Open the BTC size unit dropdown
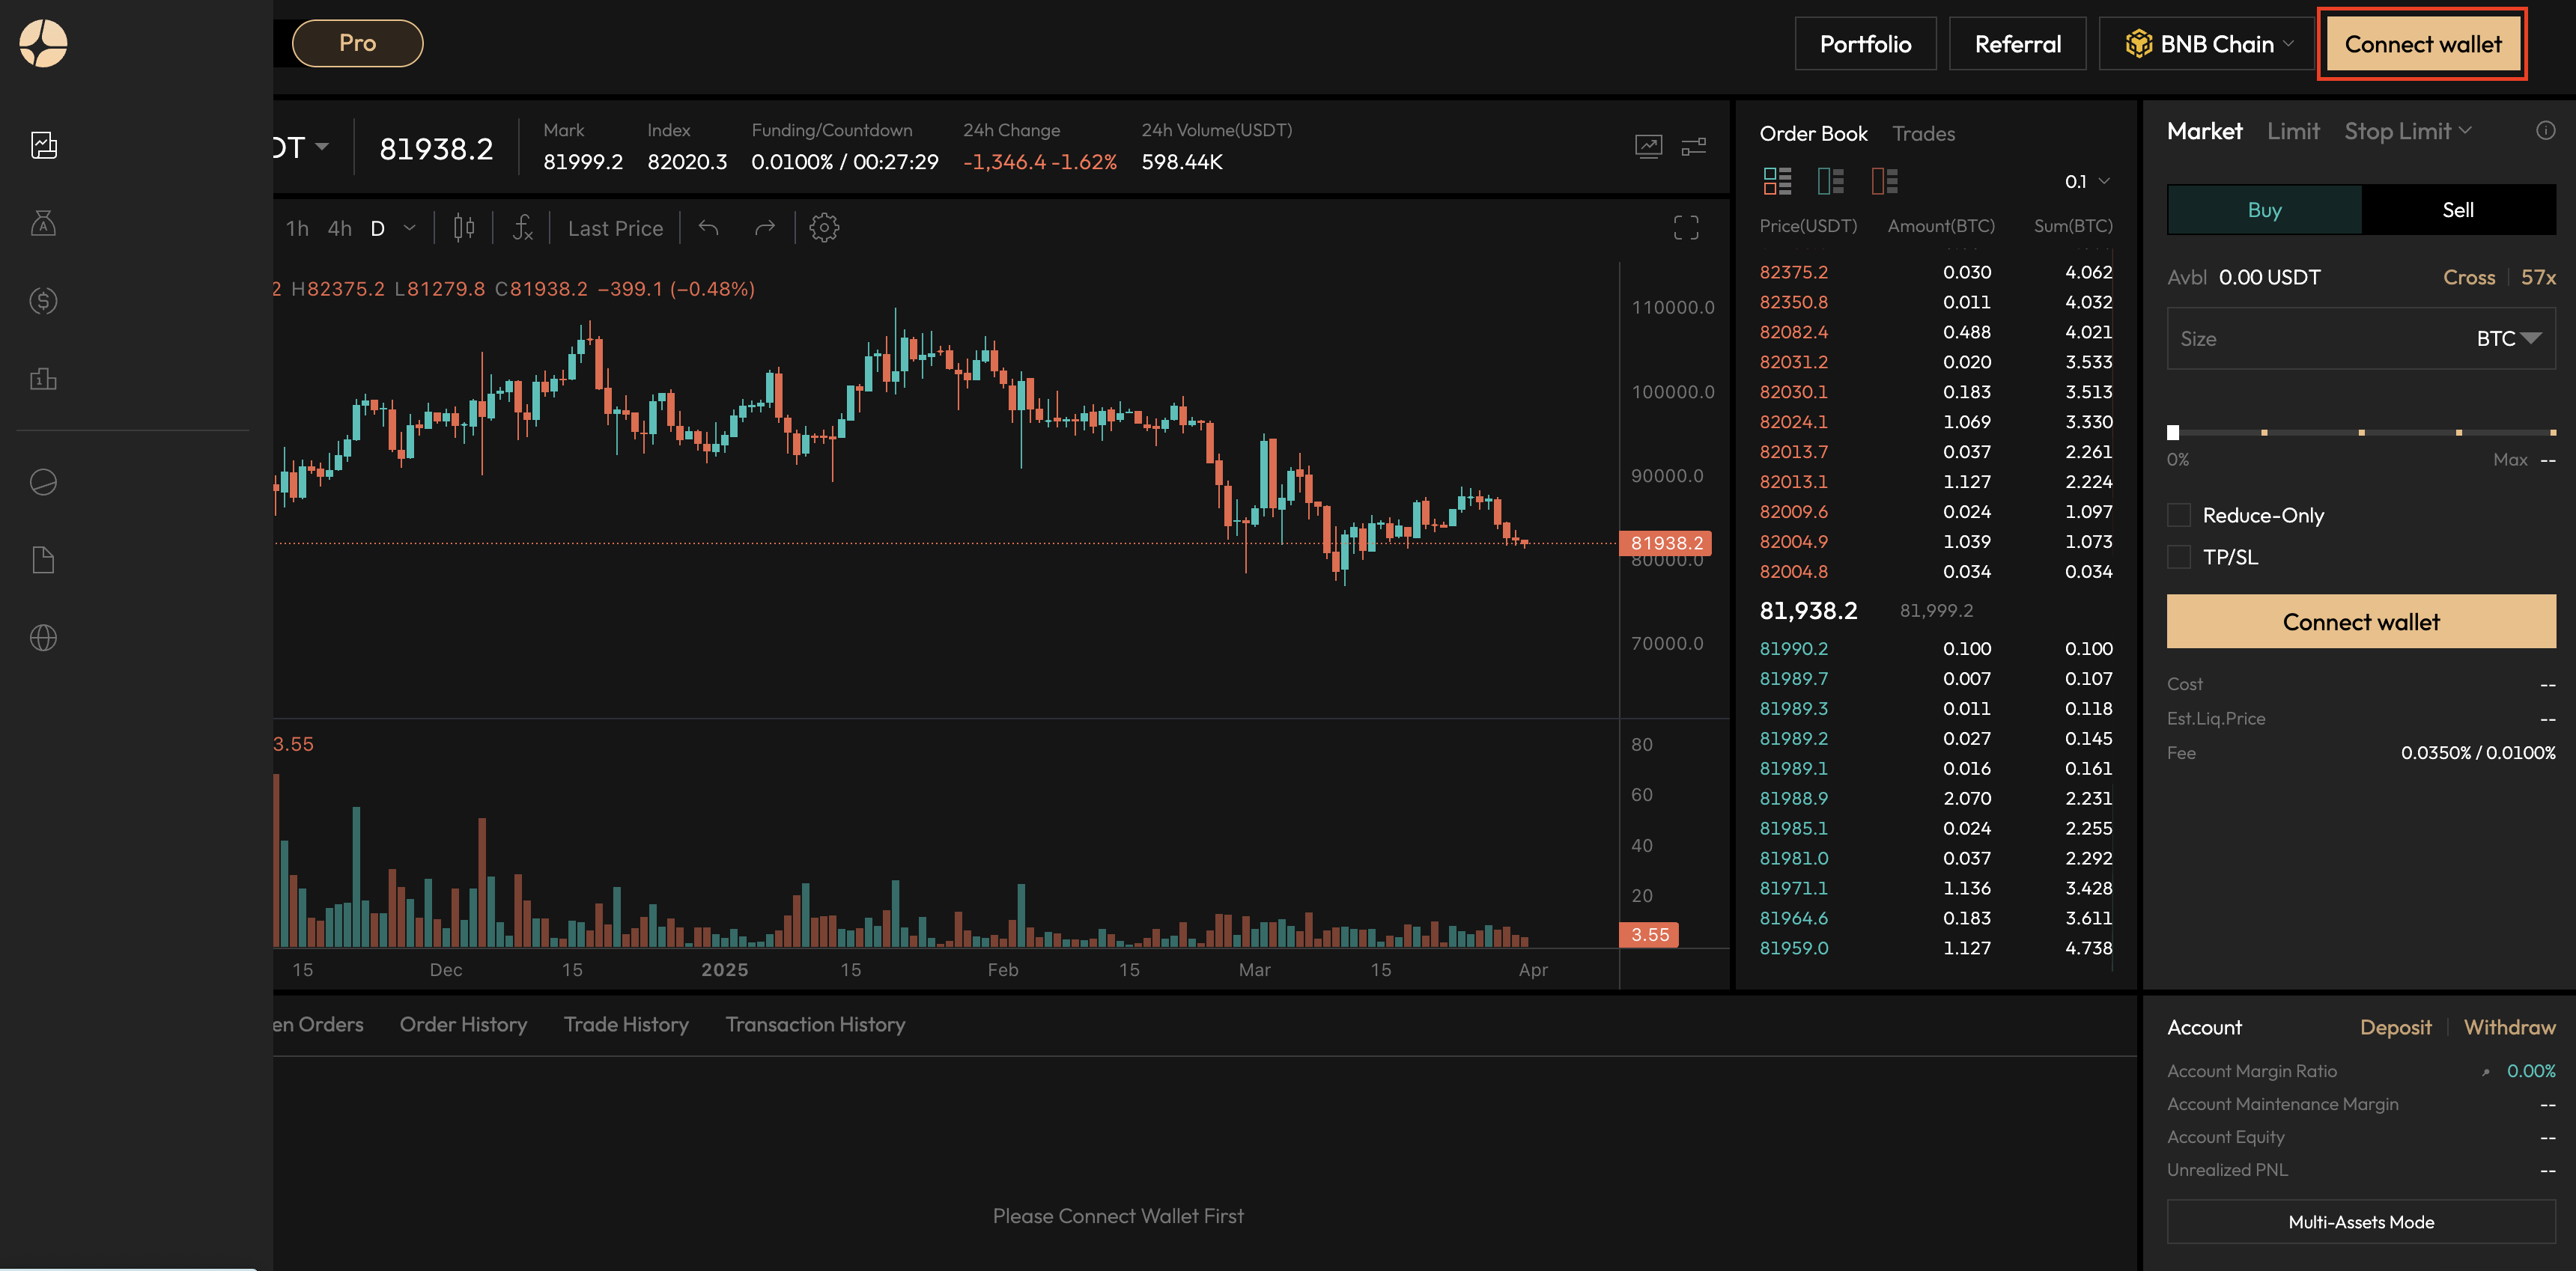Screen dimensions: 2576x1271 pyautogui.click(x=2508, y=339)
